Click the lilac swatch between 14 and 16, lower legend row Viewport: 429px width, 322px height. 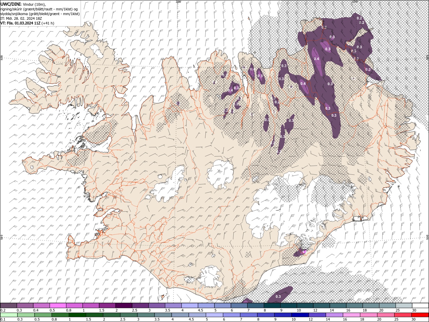[334, 315]
